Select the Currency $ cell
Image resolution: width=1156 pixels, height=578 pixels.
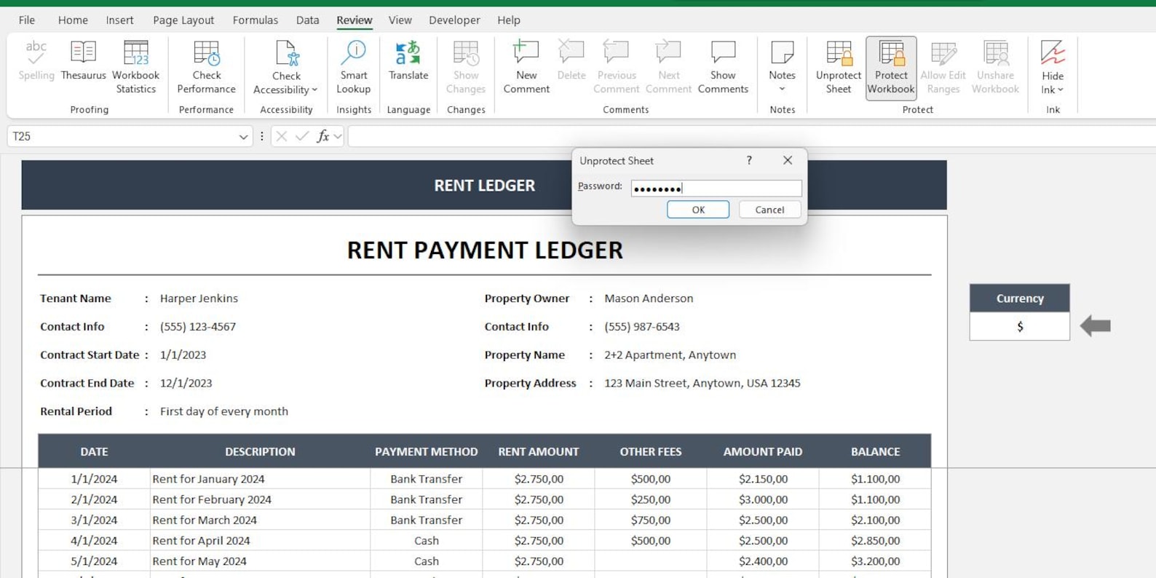pos(1019,327)
